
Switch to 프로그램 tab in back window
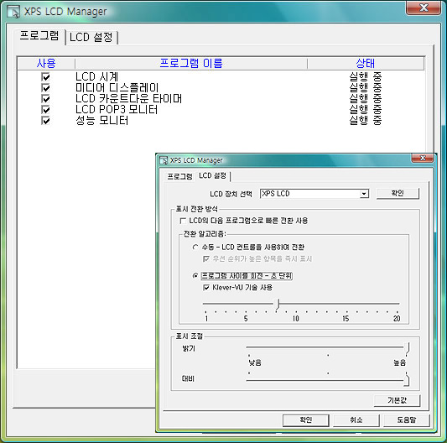tap(39, 36)
